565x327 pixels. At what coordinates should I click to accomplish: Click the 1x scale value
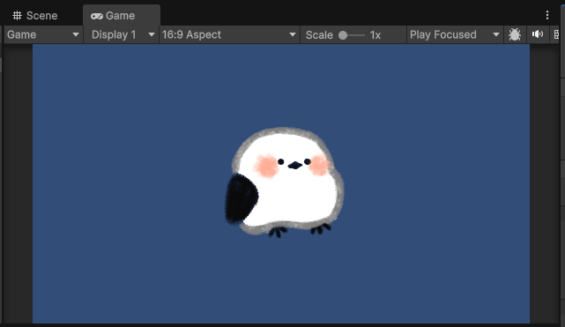(375, 35)
